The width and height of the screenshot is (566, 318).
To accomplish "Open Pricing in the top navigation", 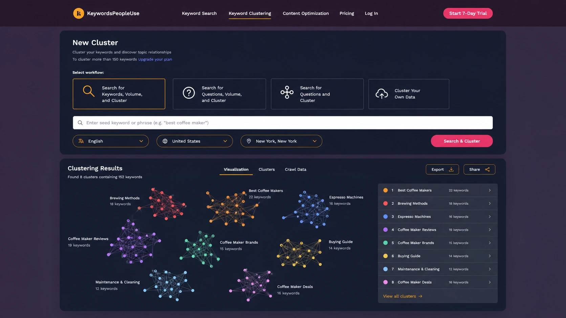I will 347,13.
